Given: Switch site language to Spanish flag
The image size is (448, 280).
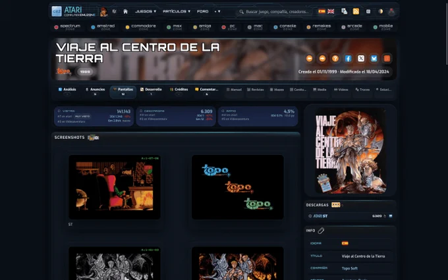Looking at the screenshot, I should click(322, 11).
